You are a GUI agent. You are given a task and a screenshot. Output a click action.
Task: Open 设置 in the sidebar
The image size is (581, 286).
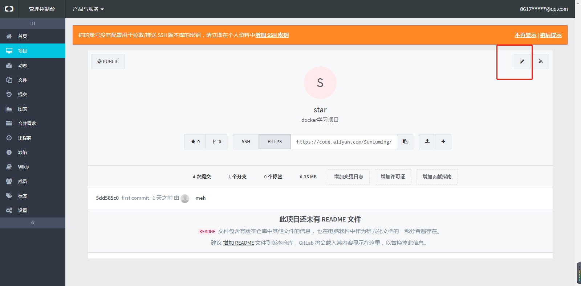tap(33, 210)
